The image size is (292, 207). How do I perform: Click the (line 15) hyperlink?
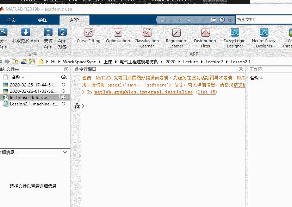(207, 92)
